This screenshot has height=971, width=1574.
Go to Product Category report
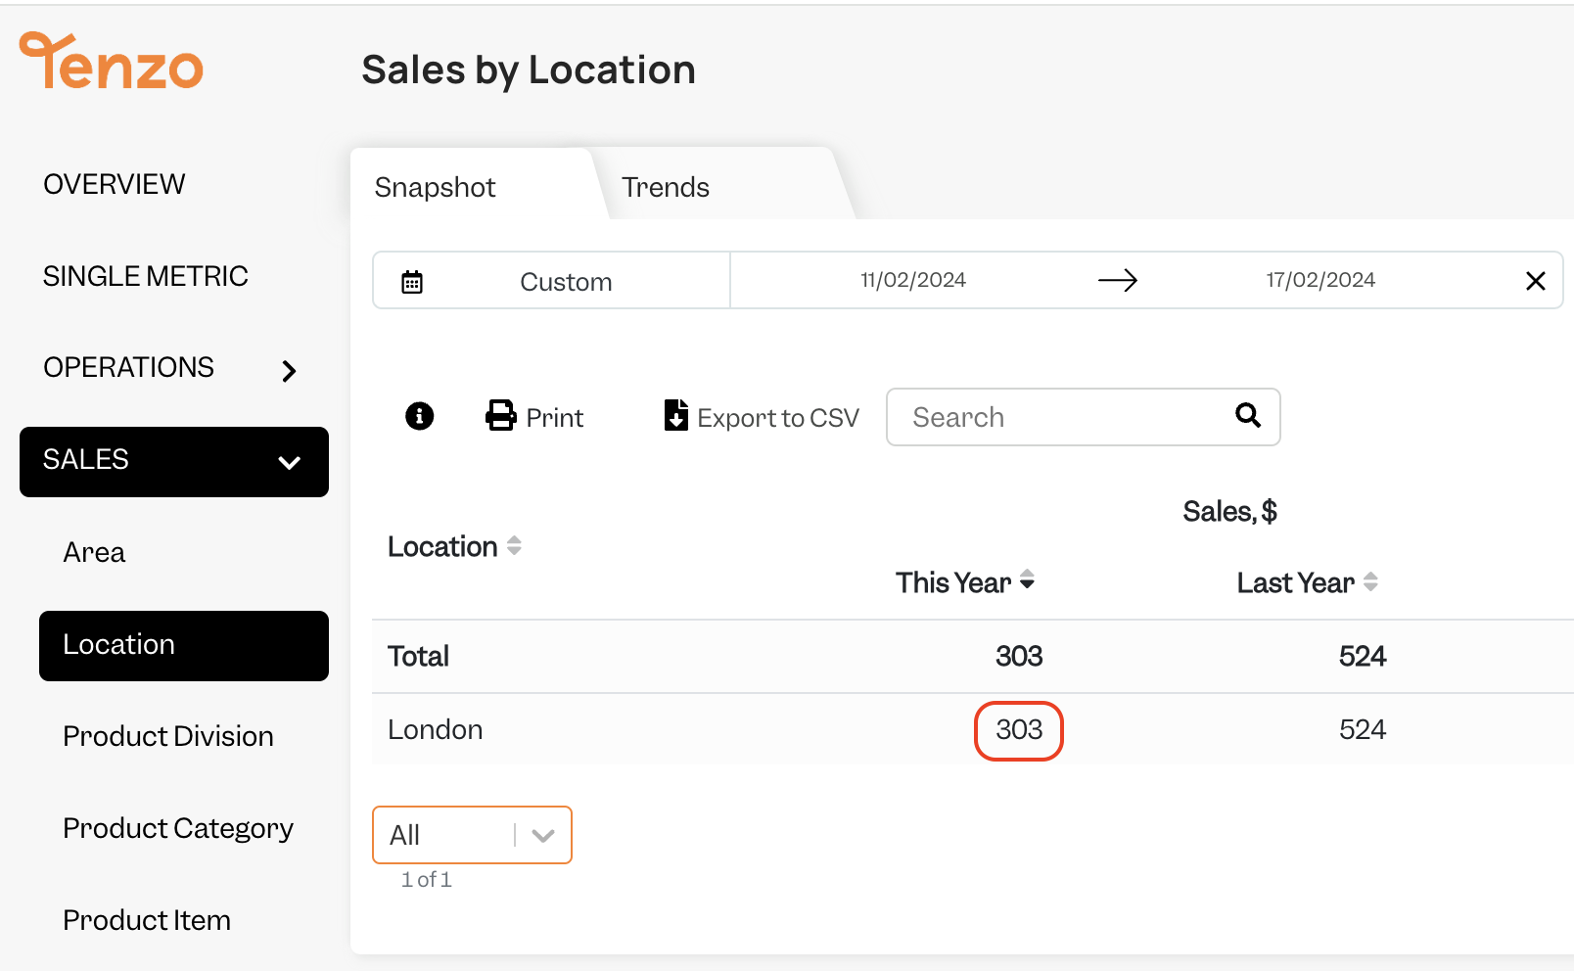click(x=178, y=829)
